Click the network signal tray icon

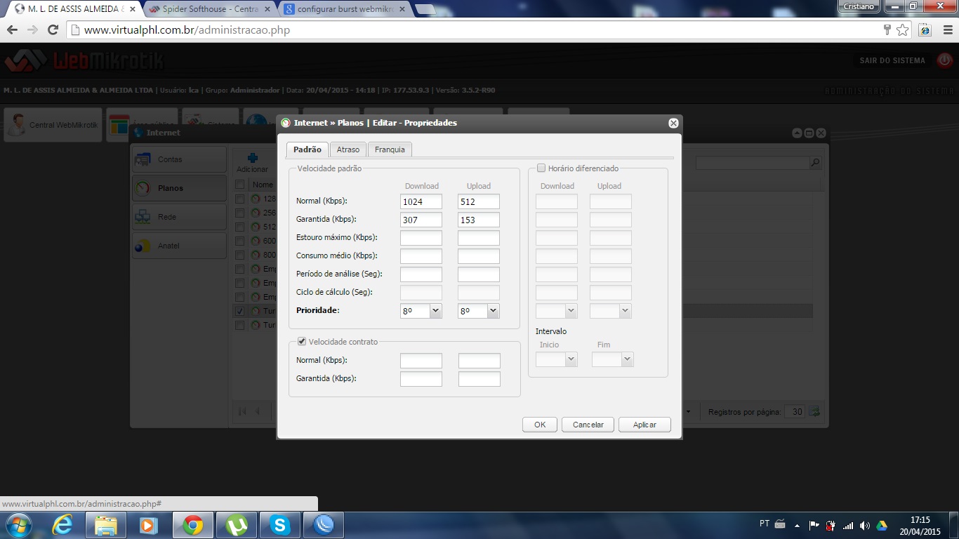tap(848, 525)
